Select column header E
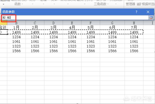 (x=72, y=23)
